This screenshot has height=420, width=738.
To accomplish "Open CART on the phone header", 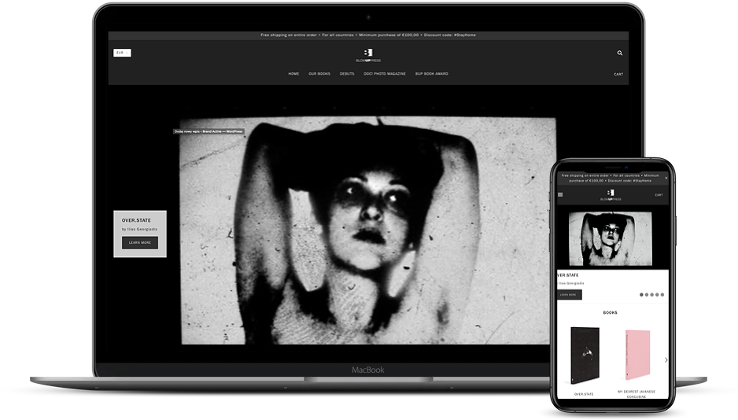I will [x=659, y=195].
